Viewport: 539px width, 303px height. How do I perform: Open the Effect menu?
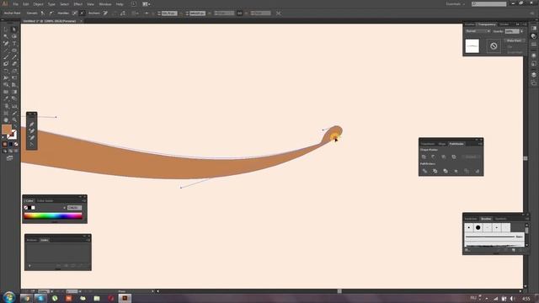point(78,4)
